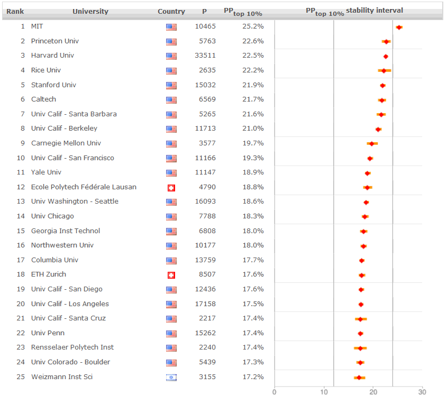Select Univ Calif - San Diego row name
This screenshot has height=404, width=447.
point(67,289)
